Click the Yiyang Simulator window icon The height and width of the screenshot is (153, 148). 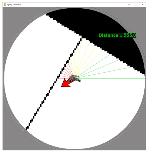(x=5, y=4)
